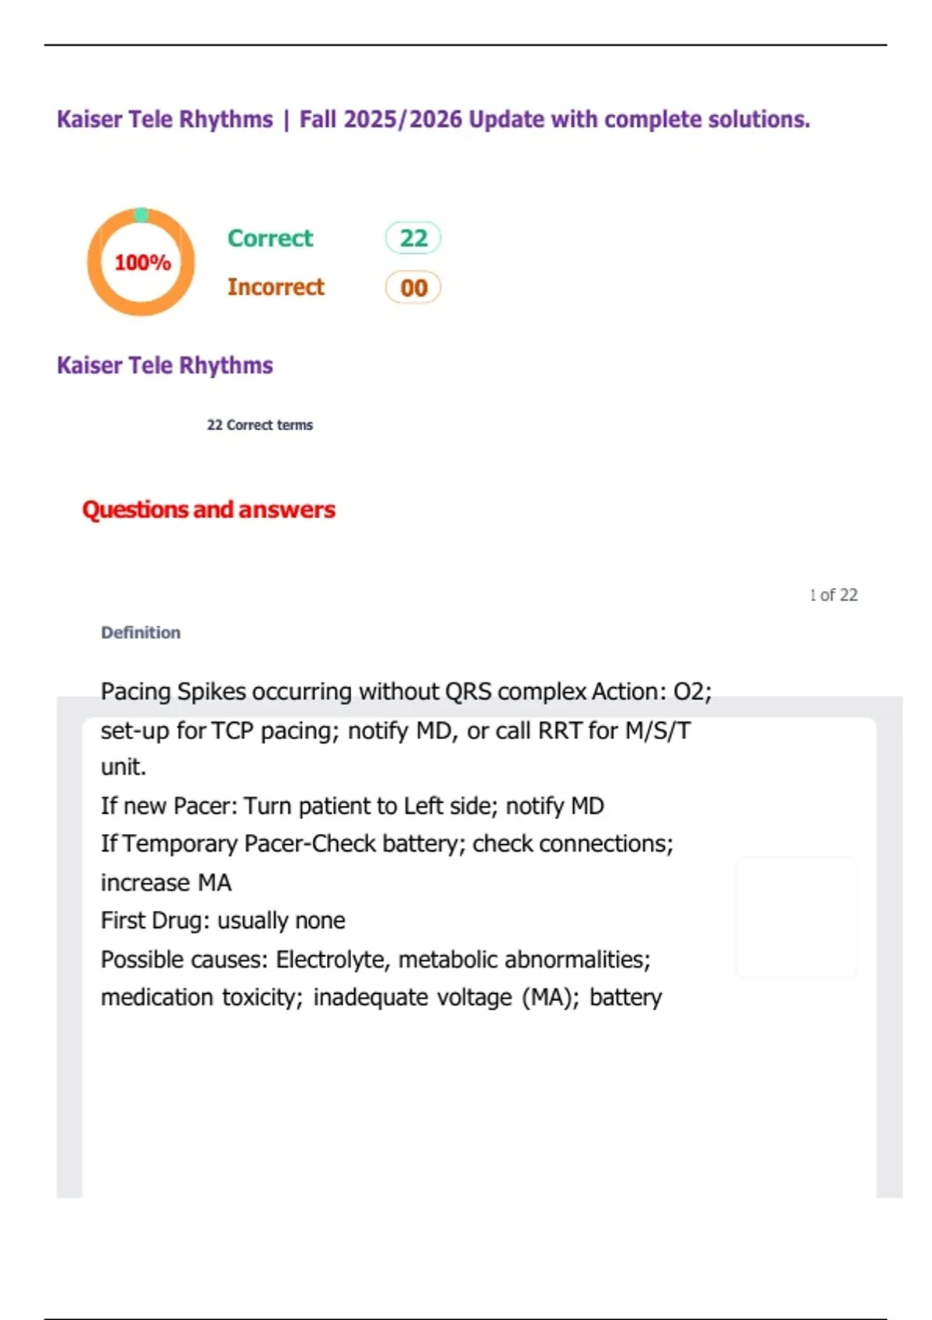
Task: Select the "22 Correct terms" tab label
Action: (259, 426)
